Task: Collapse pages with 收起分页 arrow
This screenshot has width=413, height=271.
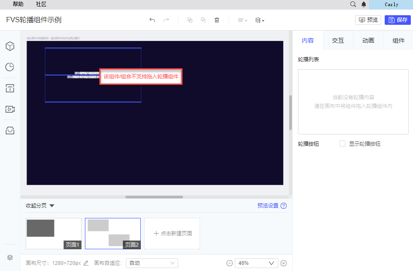Action: (x=52, y=206)
